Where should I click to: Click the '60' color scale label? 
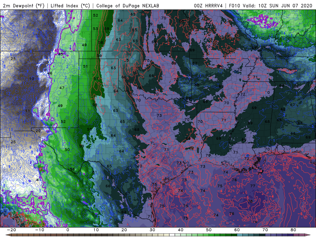click(237, 230)
